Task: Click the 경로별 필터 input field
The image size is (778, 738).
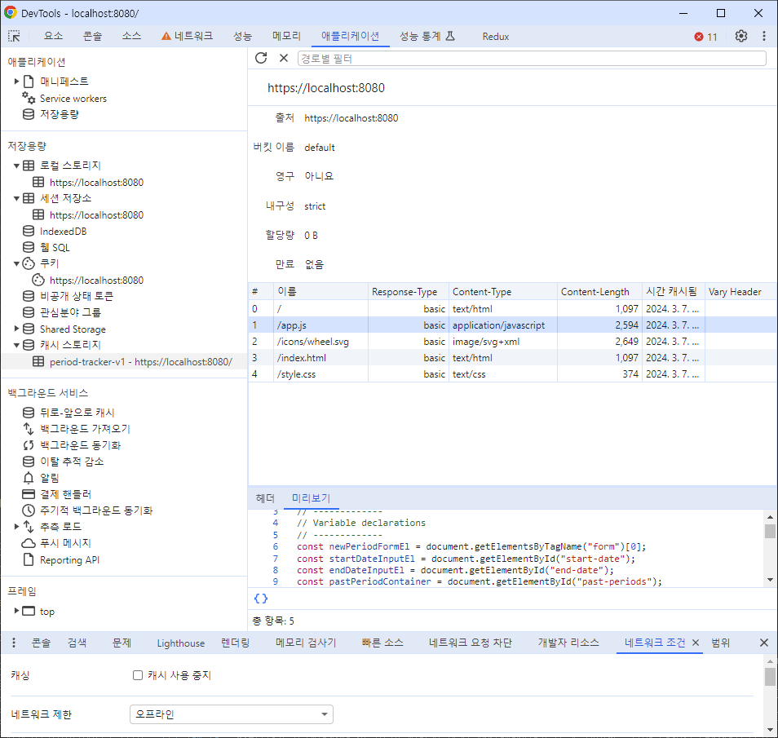Action: [532, 59]
